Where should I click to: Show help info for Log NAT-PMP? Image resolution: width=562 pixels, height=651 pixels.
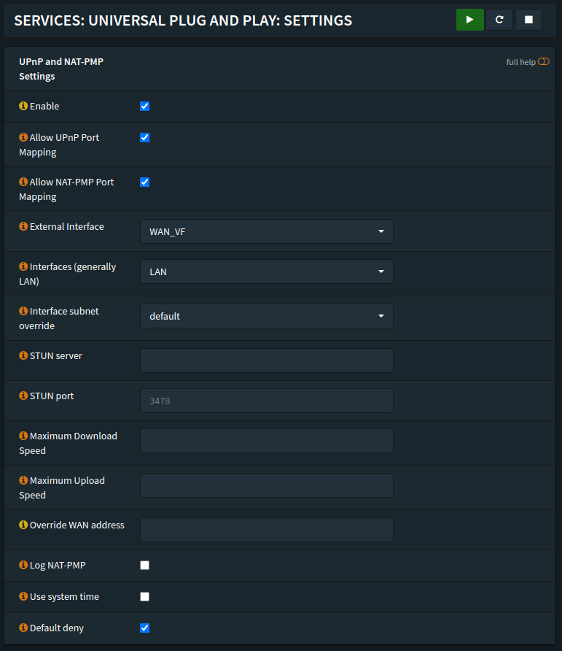click(23, 565)
